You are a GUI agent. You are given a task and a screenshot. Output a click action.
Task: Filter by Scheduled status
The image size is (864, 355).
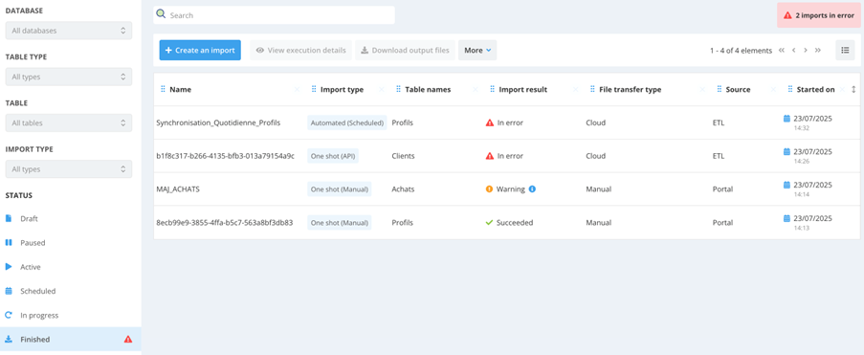pos(71,291)
